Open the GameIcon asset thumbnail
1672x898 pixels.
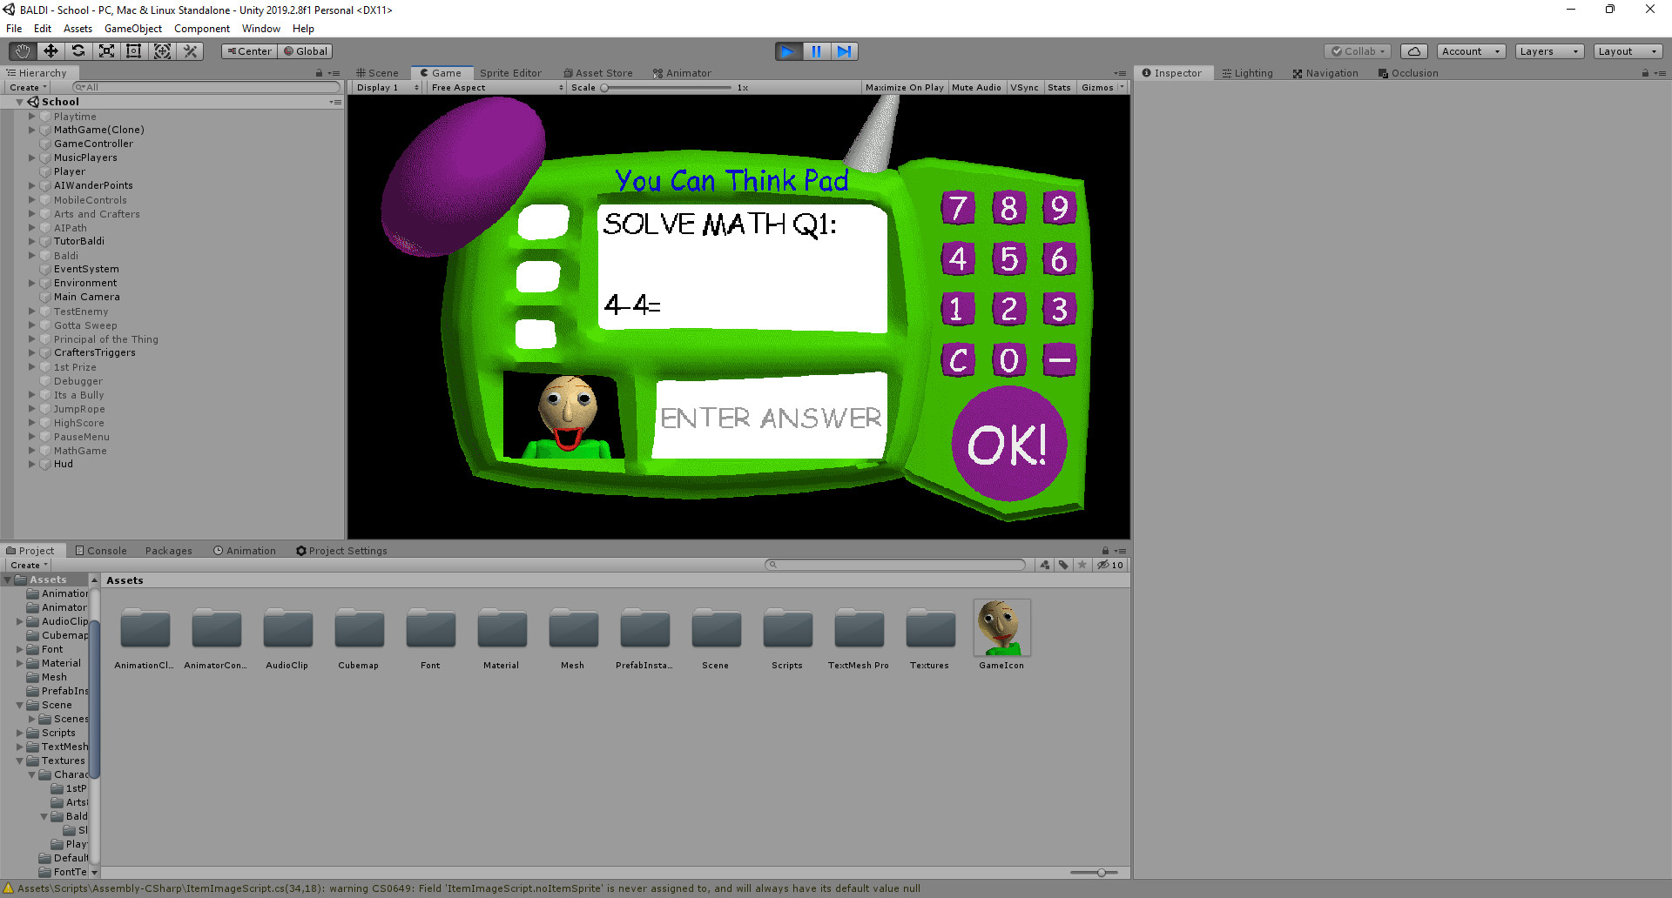click(x=1001, y=627)
